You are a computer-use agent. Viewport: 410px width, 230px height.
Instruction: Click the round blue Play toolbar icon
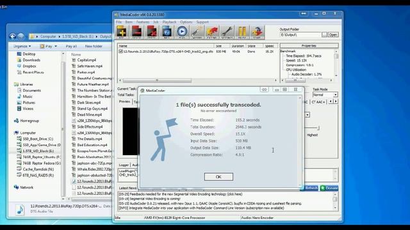pos(182,33)
